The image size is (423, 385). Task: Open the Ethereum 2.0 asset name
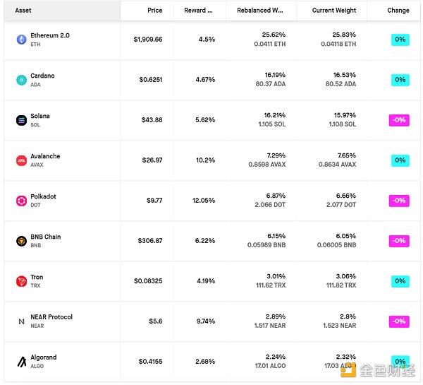click(x=50, y=35)
